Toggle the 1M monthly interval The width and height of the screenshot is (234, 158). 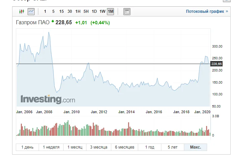click(111, 11)
